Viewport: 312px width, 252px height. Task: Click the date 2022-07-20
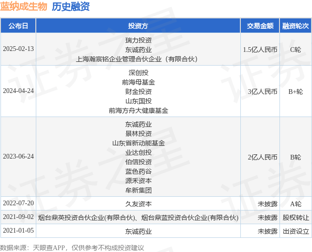(18, 203)
